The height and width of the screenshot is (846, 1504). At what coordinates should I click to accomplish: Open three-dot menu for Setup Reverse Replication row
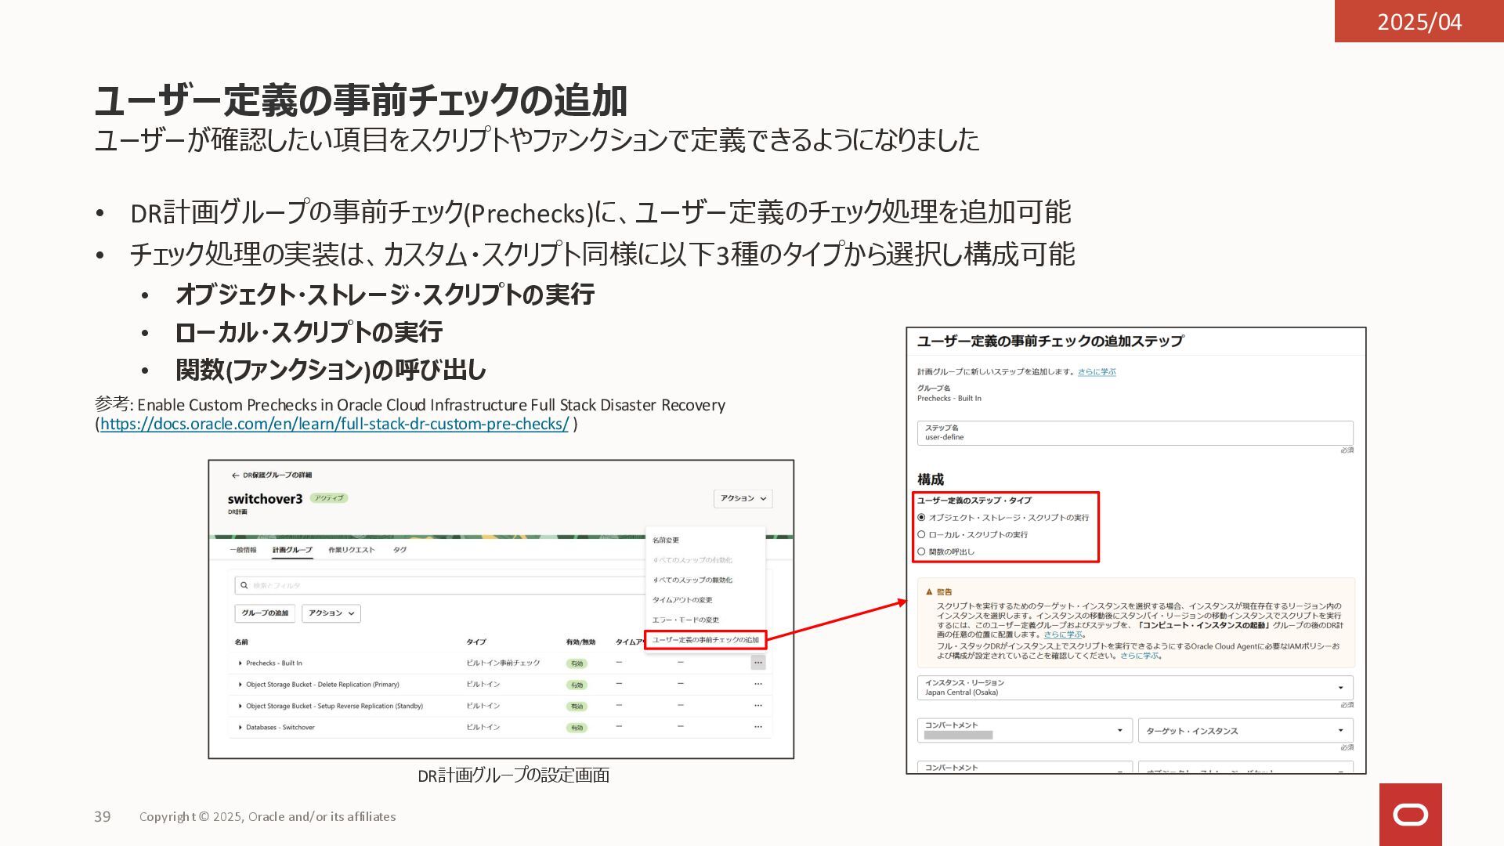coord(757,706)
